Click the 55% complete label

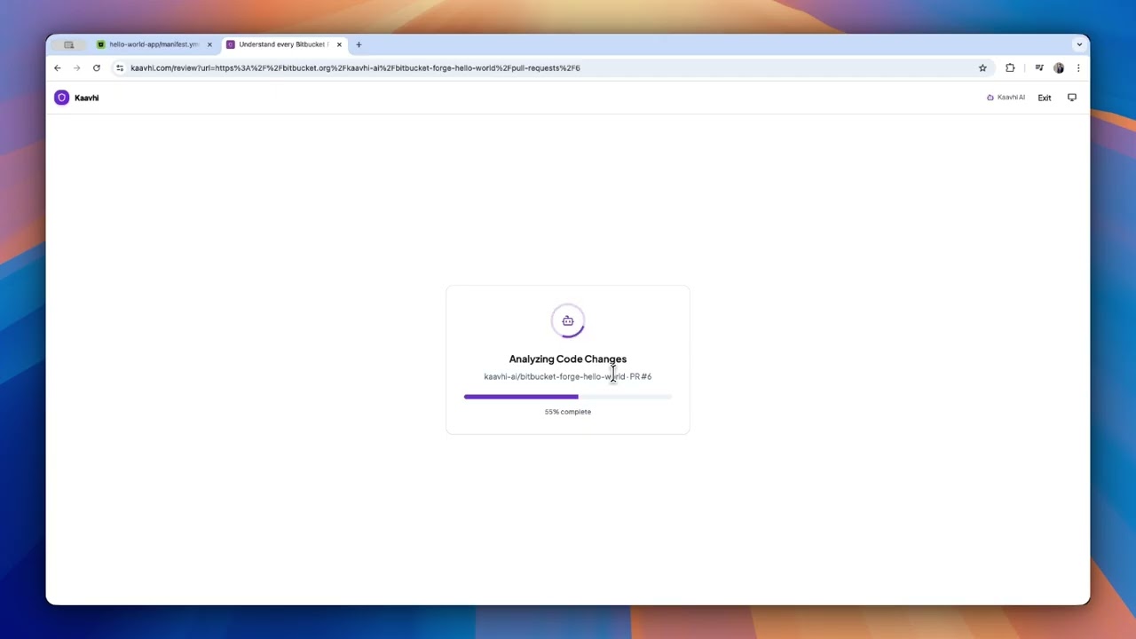[568, 412]
